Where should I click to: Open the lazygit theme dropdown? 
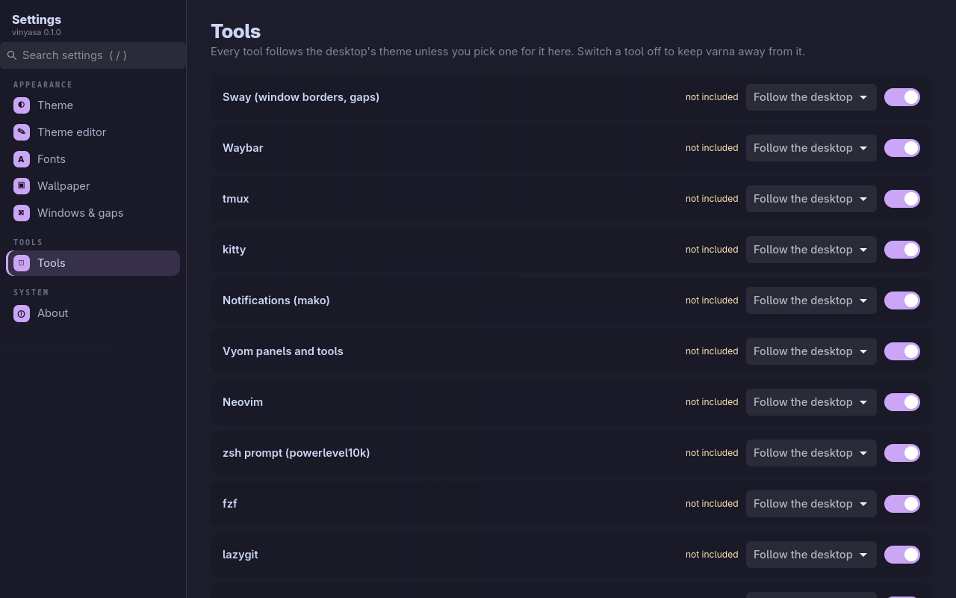(x=811, y=555)
